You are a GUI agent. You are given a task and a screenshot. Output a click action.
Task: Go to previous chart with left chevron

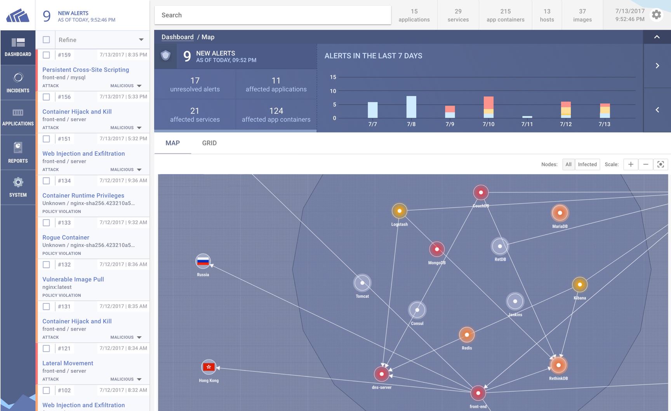point(657,110)
